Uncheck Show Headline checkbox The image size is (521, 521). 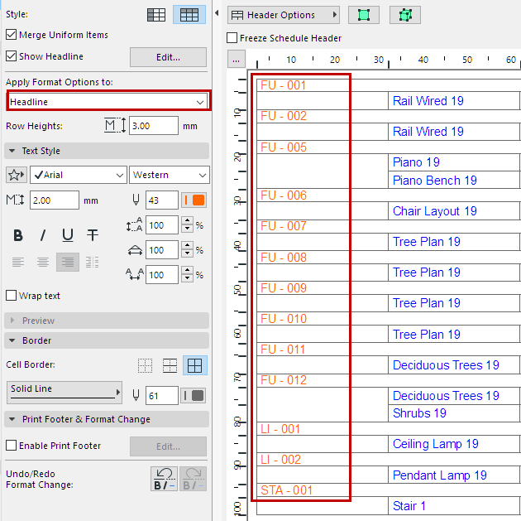coord(12,55)
